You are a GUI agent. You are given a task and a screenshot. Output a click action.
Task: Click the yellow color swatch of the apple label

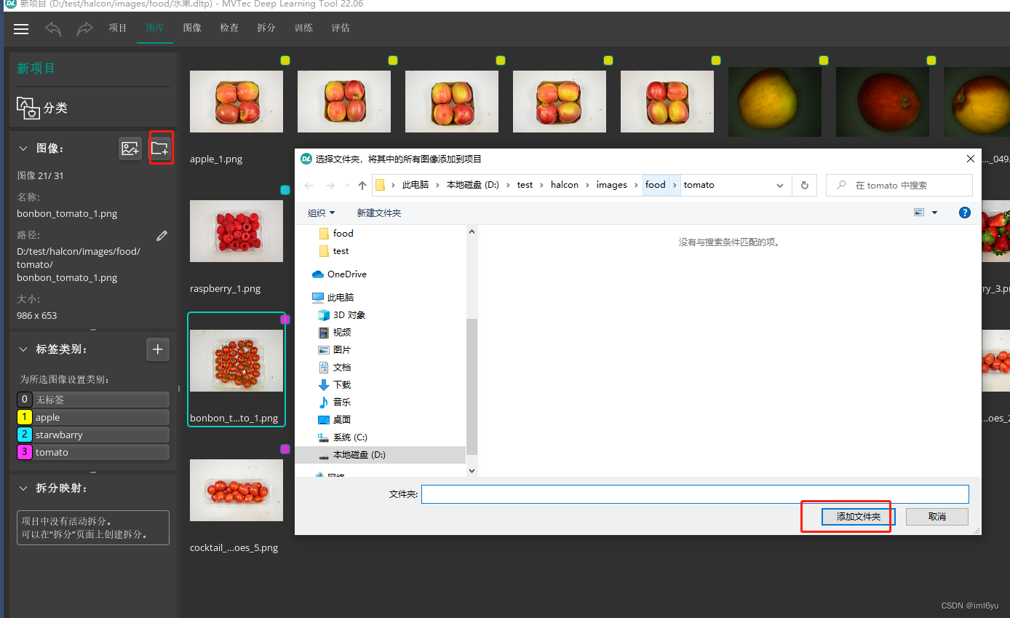click(x=24, y=417)
